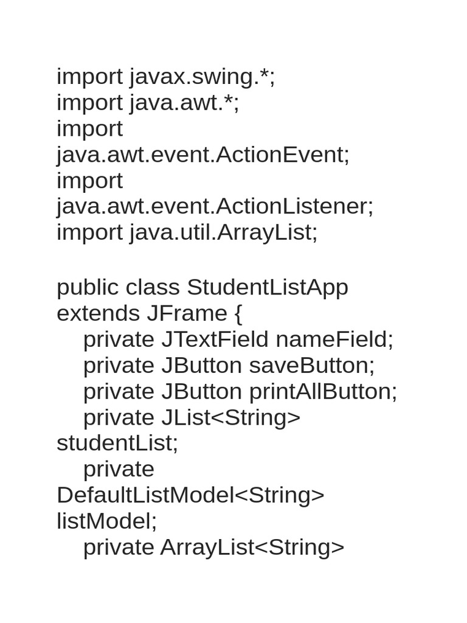Click the 'import java.util.ArrayList;' line
The height and width of the screenshot is (623, 467).
tap(187, 232)
